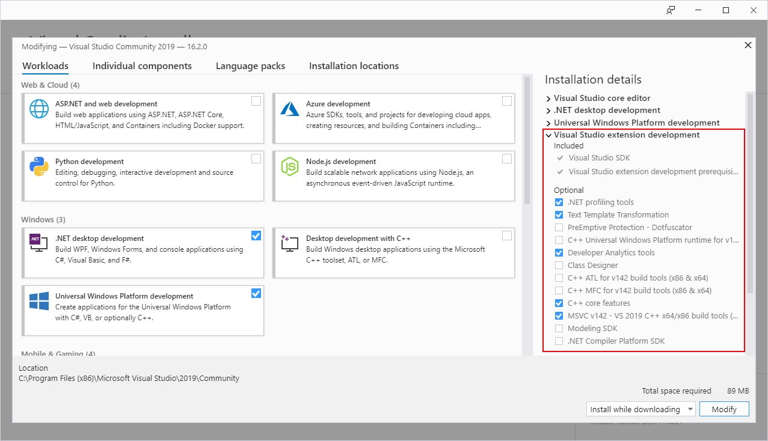
Task: Switch to the Individual components tab
Action: pos(142,65)
